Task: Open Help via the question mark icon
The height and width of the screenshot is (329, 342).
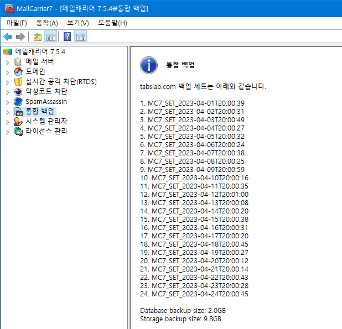Action: 67,37
